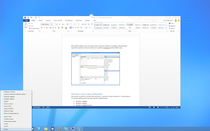Image resolution: width=210 pixels, height=131 pixels.
Task: Clear all formatting with the eraser icon
Action: [67, 24]
